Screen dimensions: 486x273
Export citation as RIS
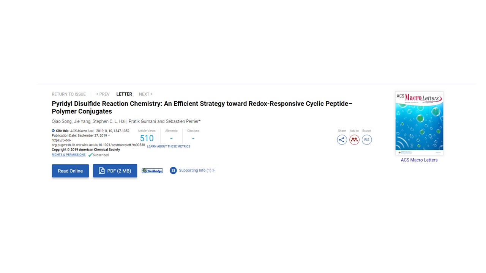point(366,140)
